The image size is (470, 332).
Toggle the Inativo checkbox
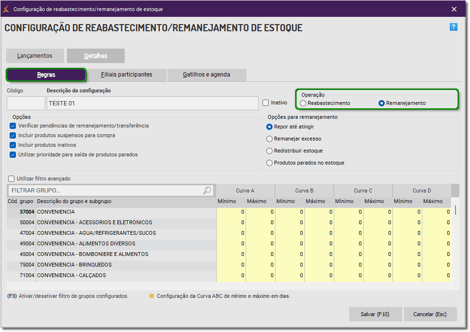coord(265,102)
